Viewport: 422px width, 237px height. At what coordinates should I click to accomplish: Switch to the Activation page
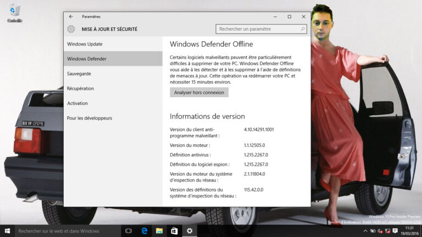click(x=77, y=103)
